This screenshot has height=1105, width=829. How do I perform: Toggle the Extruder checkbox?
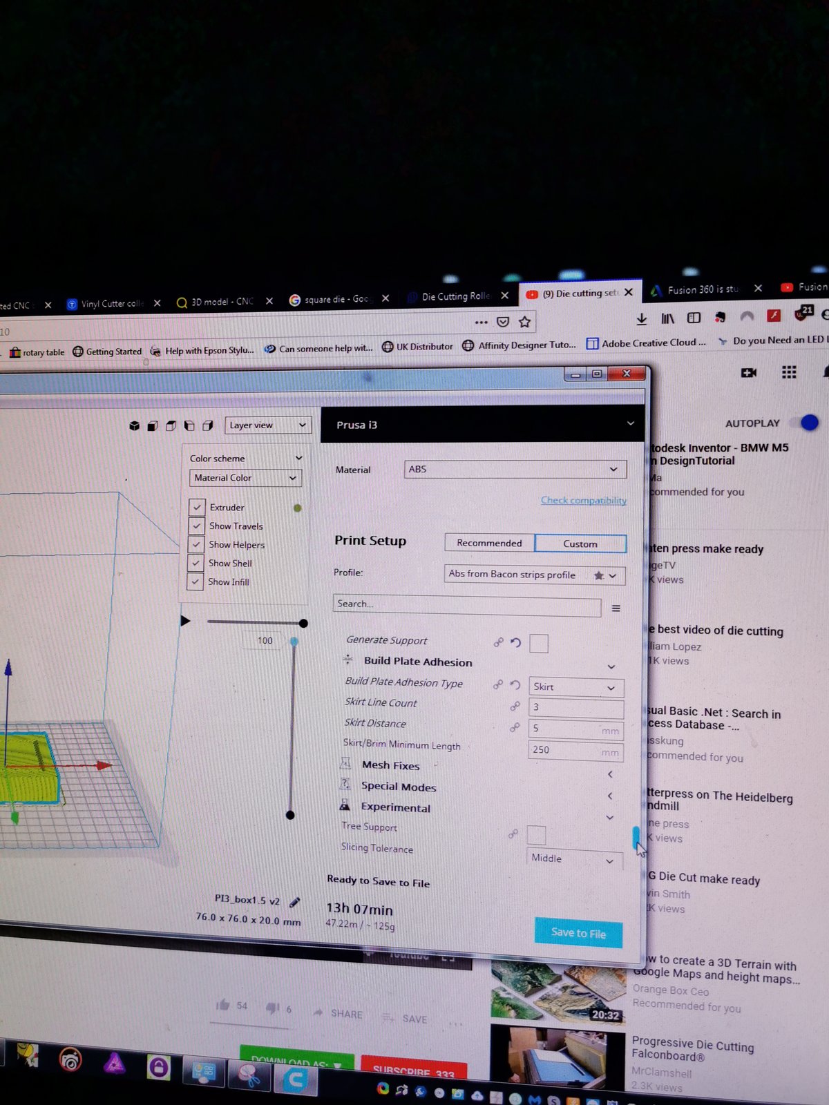tap(197, 507)
